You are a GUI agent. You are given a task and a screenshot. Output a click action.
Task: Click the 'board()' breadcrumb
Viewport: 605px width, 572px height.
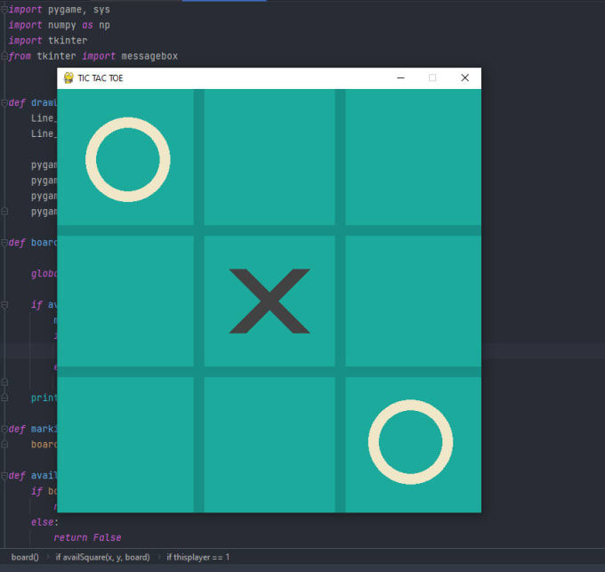[x=25, y=557]
